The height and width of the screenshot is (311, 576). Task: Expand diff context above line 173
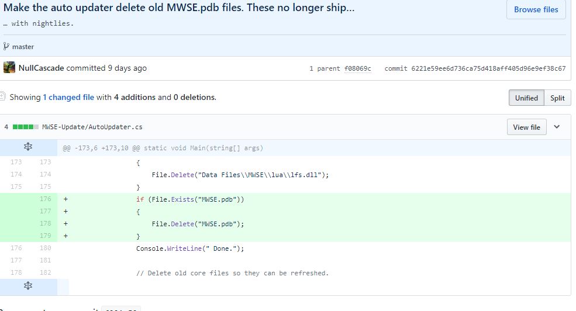pos(28,147)
